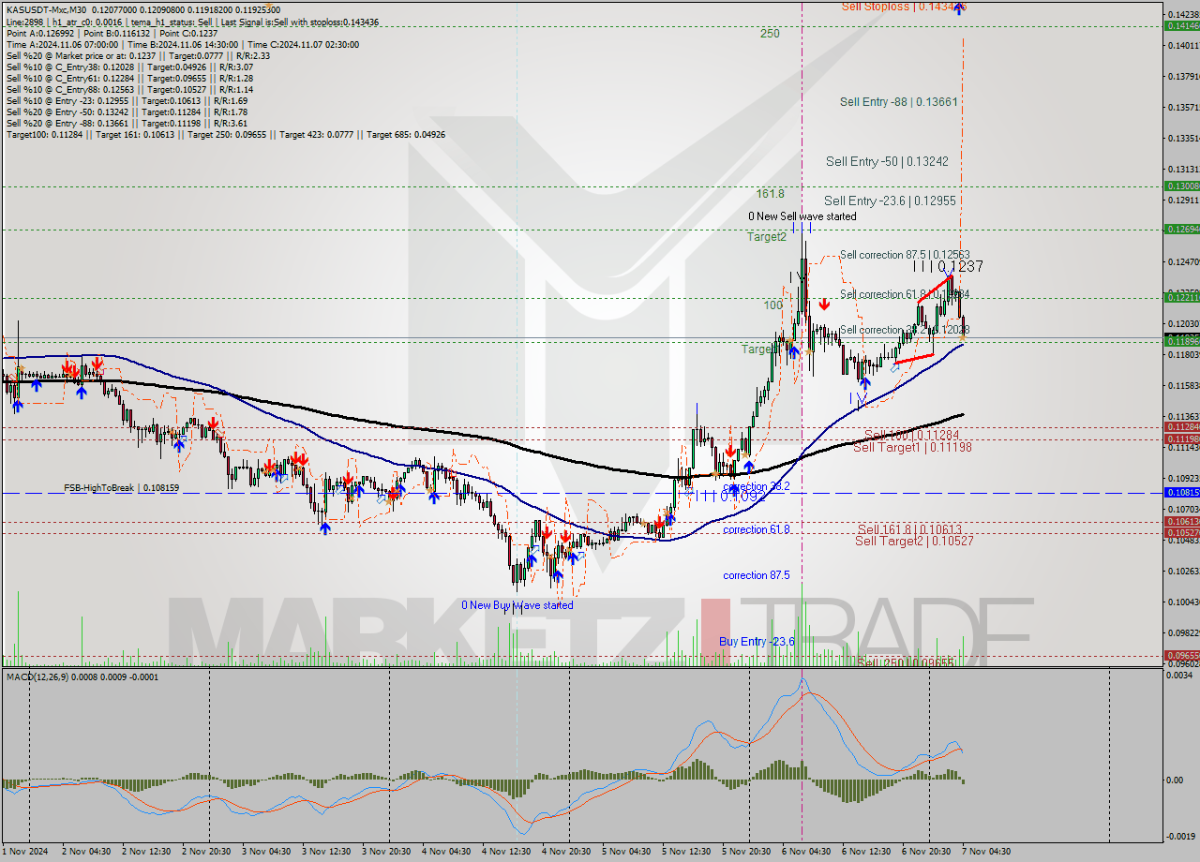1200x862 pixels.
Task: Click the '6 Nov 04:30' time axis label
Action: [x=806, y=852]
